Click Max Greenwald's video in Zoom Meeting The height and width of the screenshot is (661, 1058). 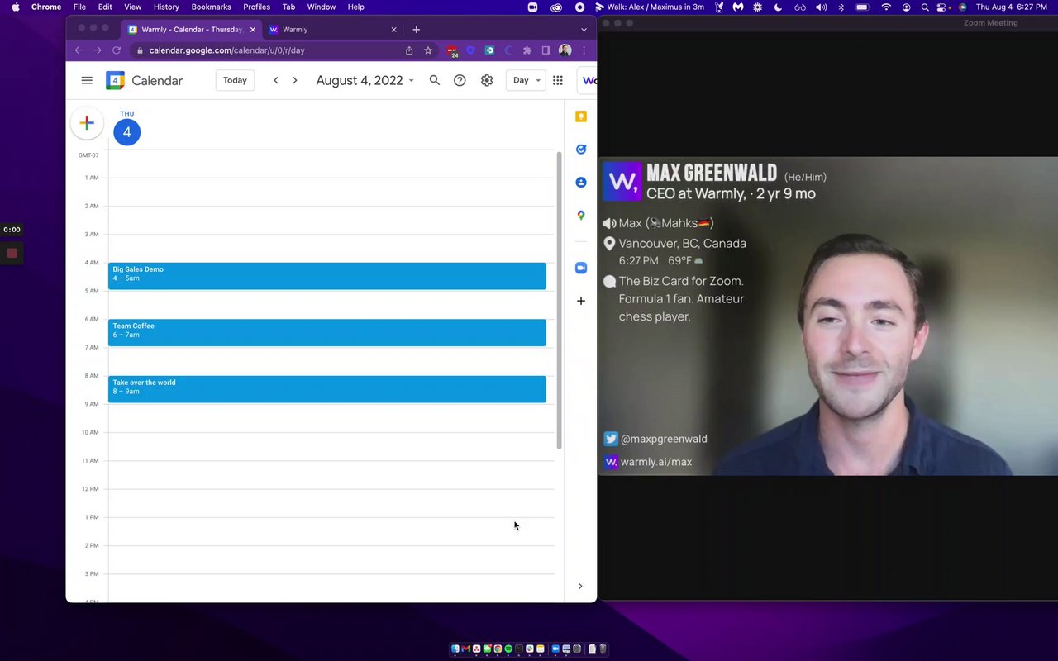point(828,316)
